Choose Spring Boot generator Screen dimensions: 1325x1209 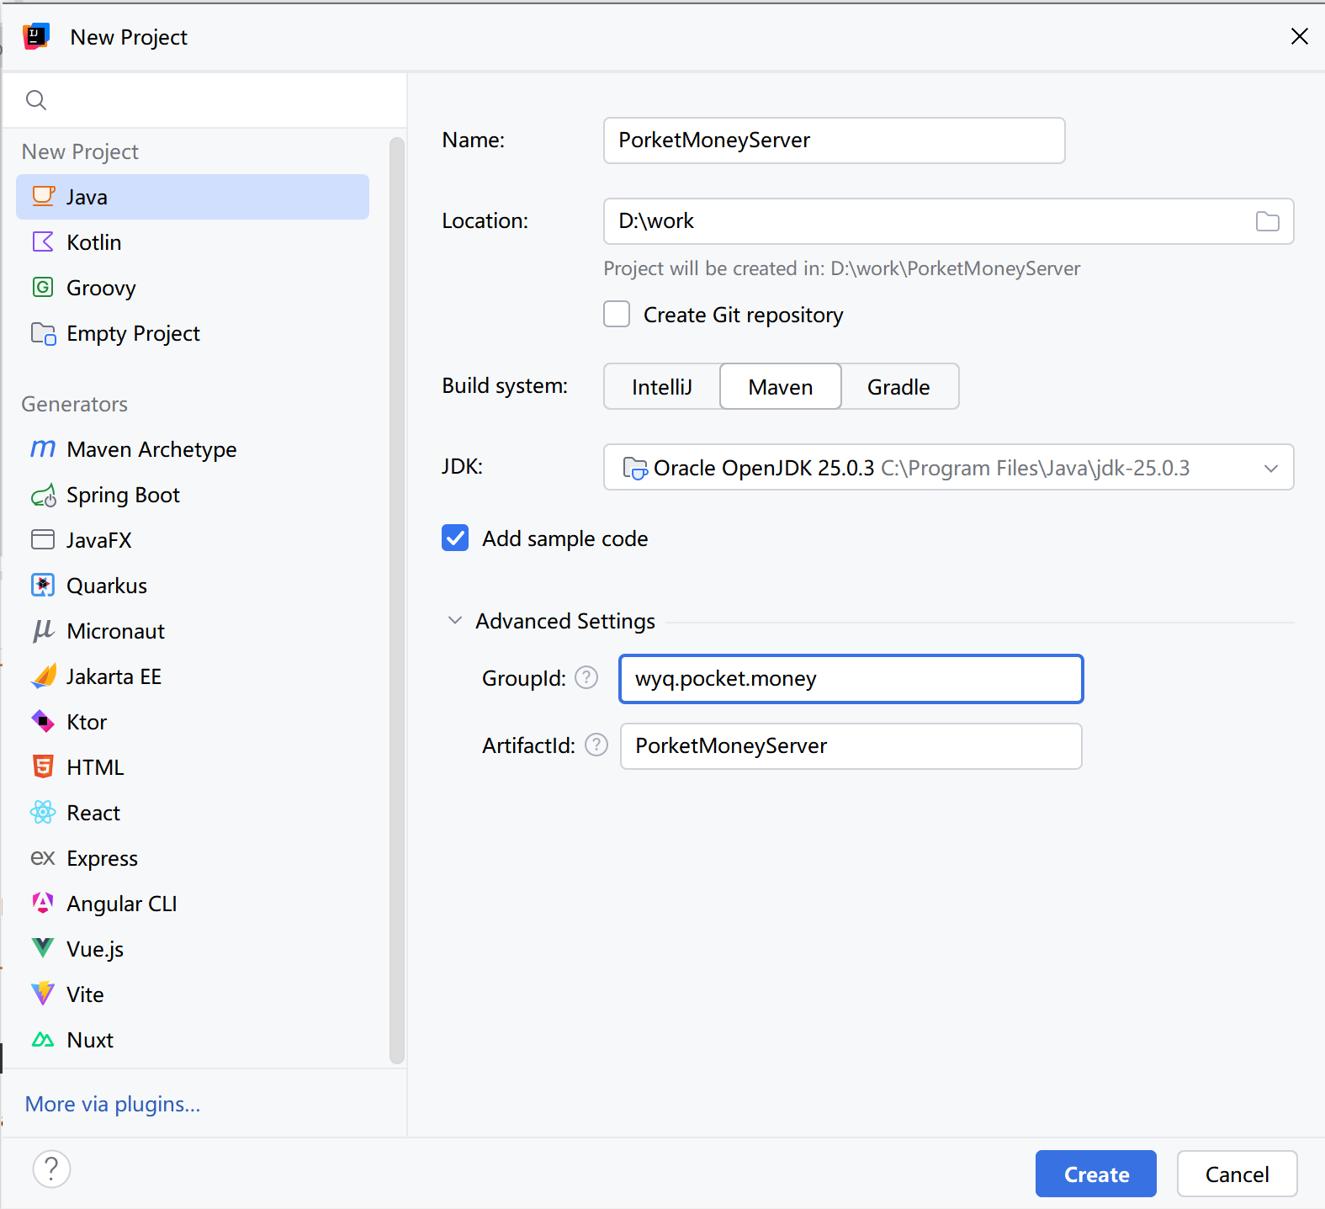193,495
